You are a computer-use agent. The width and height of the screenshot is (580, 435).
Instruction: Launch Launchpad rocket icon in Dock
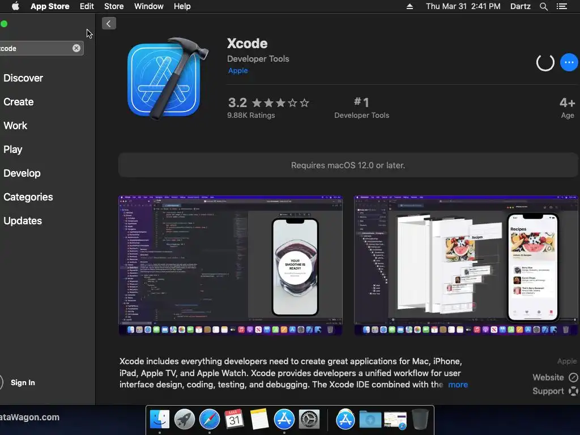click(184, 420)
